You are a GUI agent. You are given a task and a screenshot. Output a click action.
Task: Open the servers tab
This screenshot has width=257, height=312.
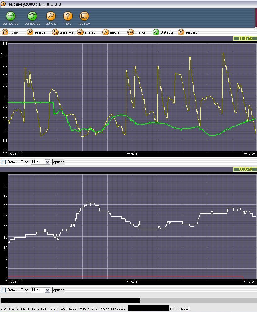[187, 32]
